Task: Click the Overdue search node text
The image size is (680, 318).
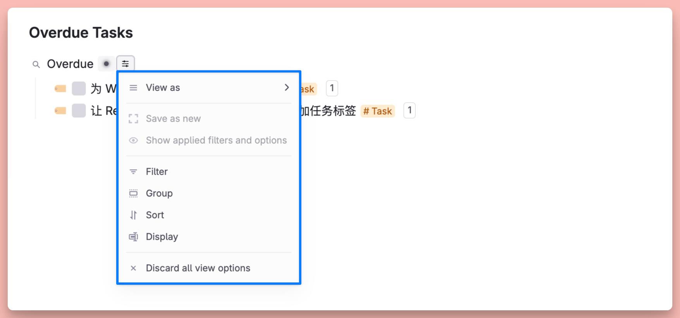Action: pos(70,64)
